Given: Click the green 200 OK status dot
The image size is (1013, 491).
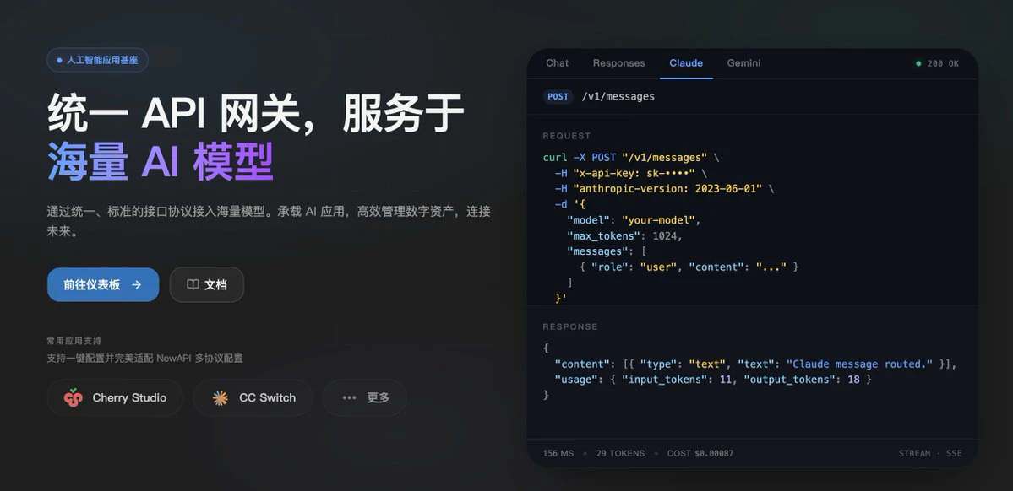Looking at the screenshot, I should (918, 63).
